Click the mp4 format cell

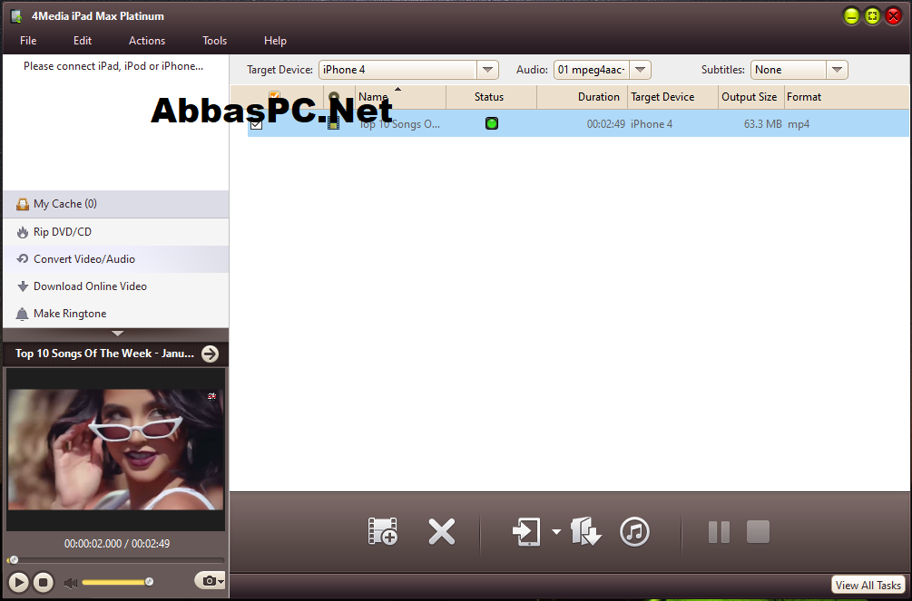(x=798, y=124)
